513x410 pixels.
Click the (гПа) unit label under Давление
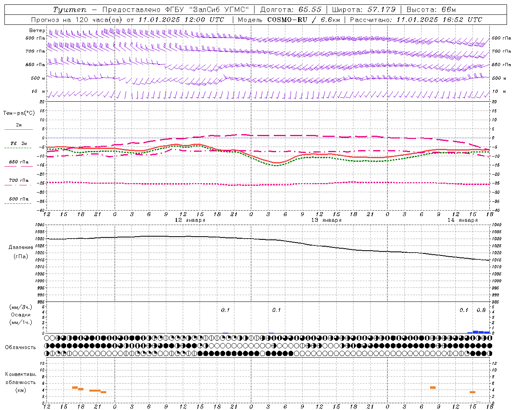pos(21,257)
